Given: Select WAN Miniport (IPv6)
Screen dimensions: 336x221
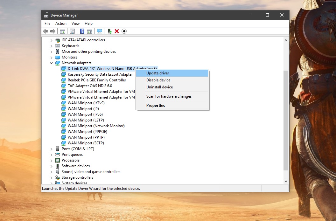Looking at the screenshot, I should (85, 114).
